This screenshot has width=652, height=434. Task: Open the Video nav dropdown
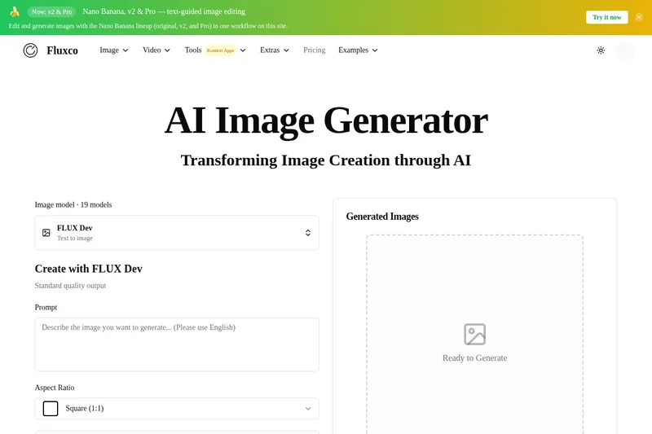pos(156,50)
